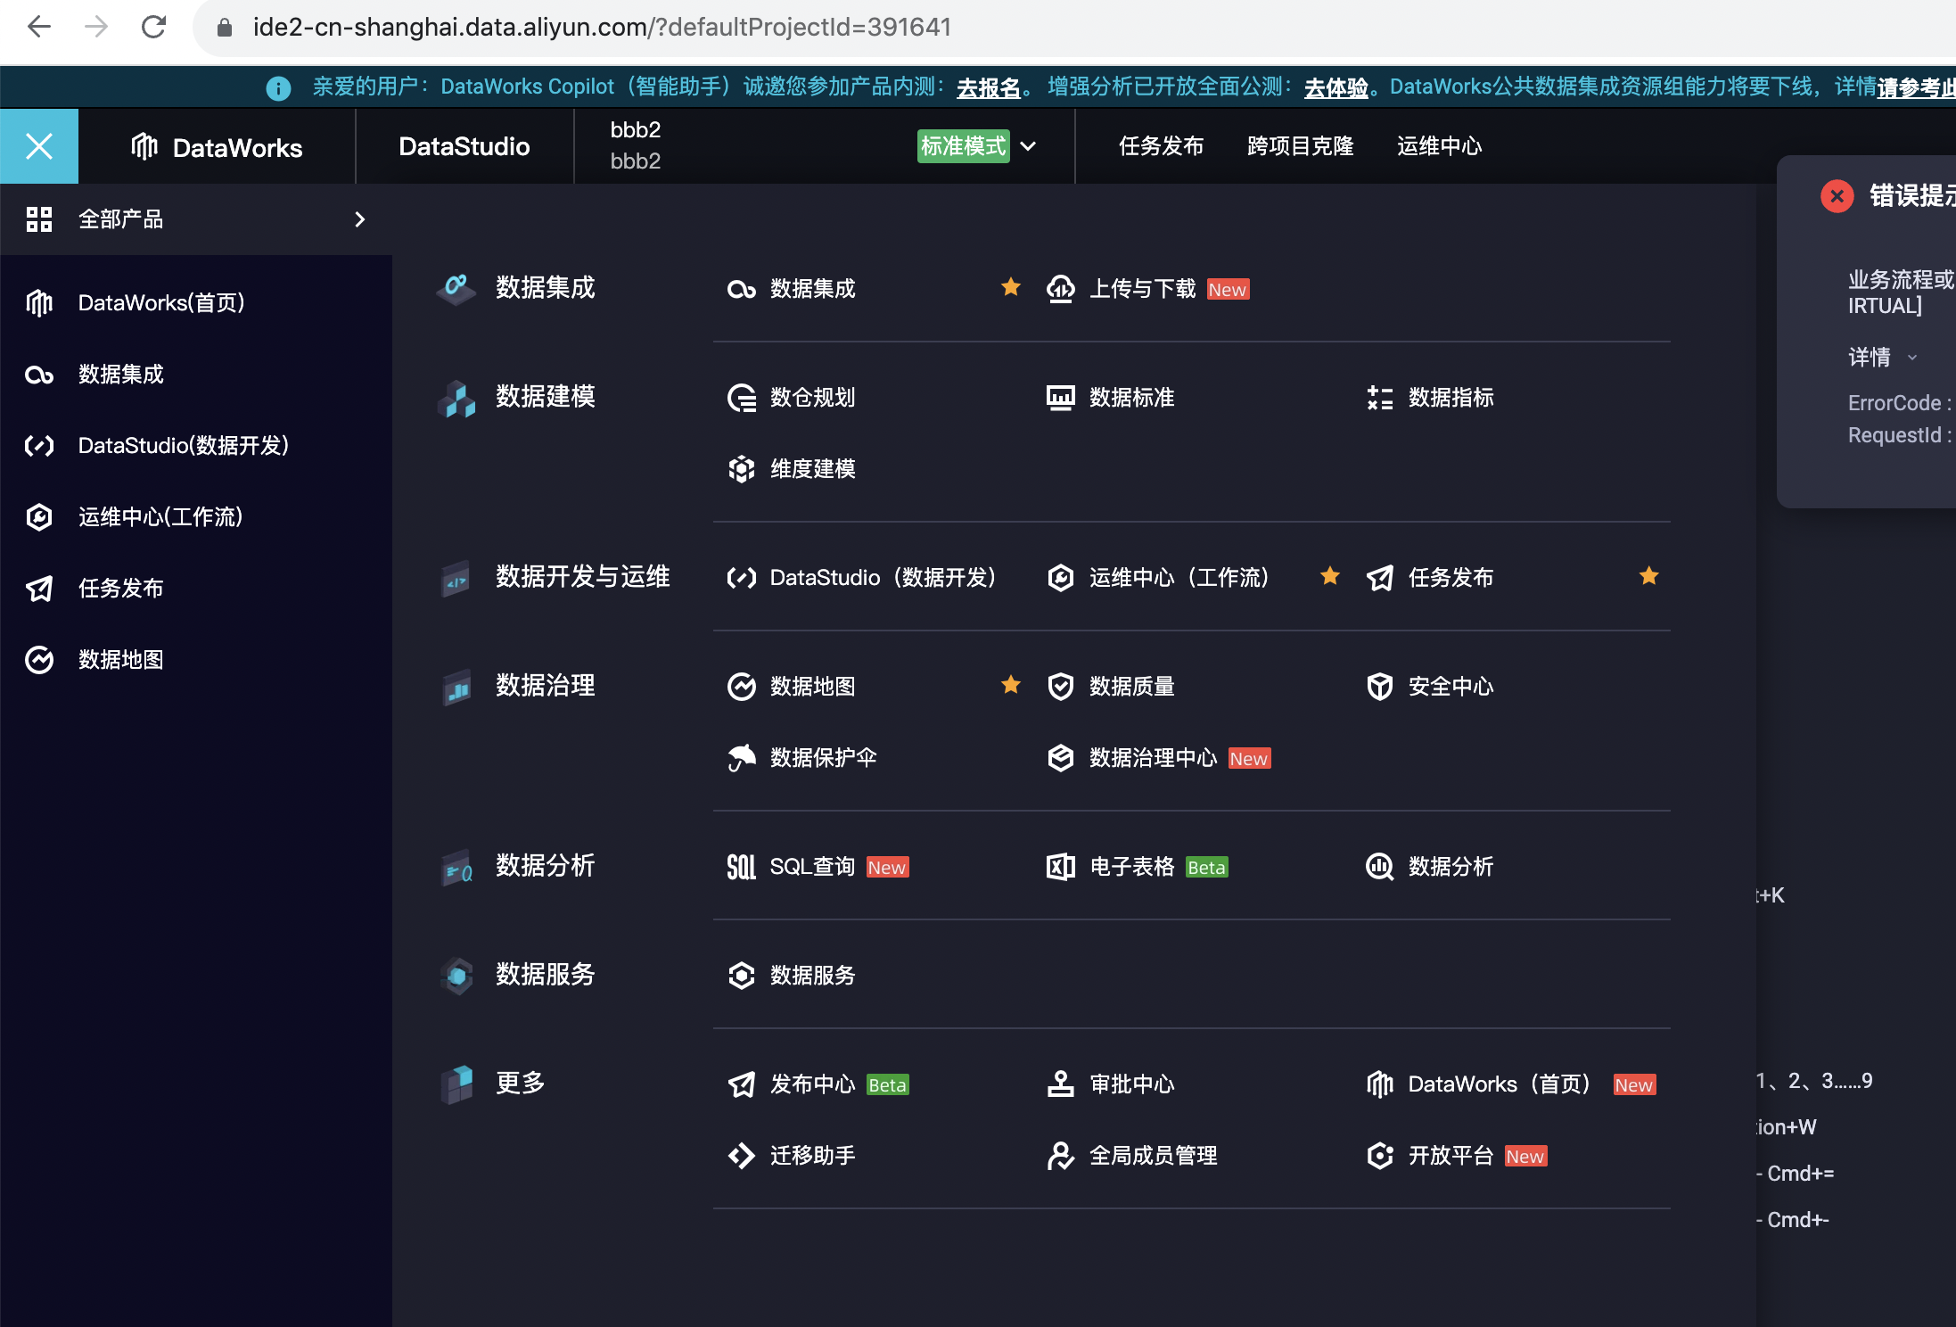Open 跨项目克隆 in the top navigation
1956x1327 pixels.
(1300, 146)
